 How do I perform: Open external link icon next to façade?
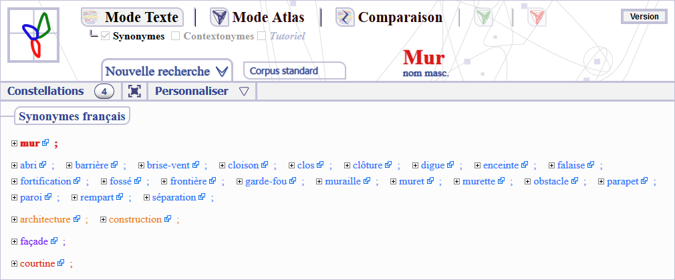point(54,241)
